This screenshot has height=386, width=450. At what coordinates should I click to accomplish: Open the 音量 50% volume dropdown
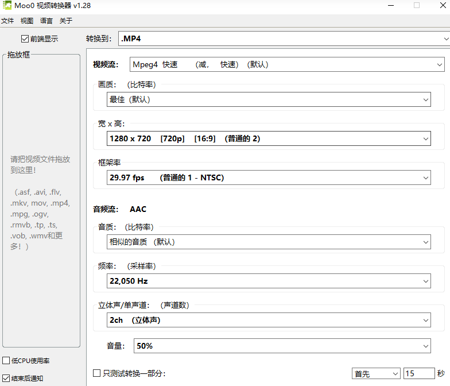point(282,346)
